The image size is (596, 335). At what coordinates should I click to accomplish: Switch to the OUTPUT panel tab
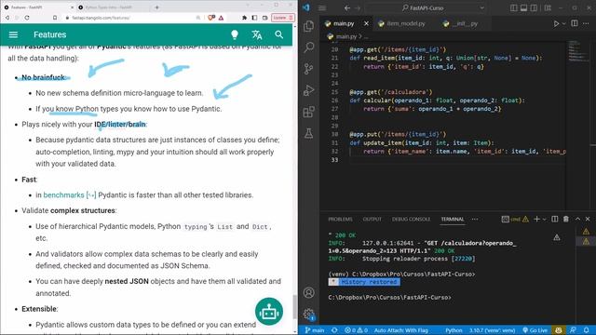tap(372, 220)
